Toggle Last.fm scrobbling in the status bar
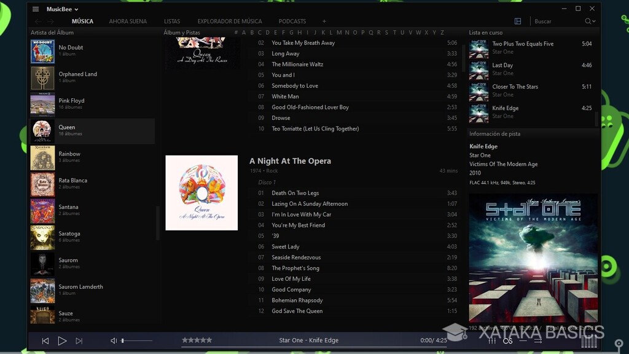The width and height of the screenshot is (629, 354). click(x=508, y=341)
